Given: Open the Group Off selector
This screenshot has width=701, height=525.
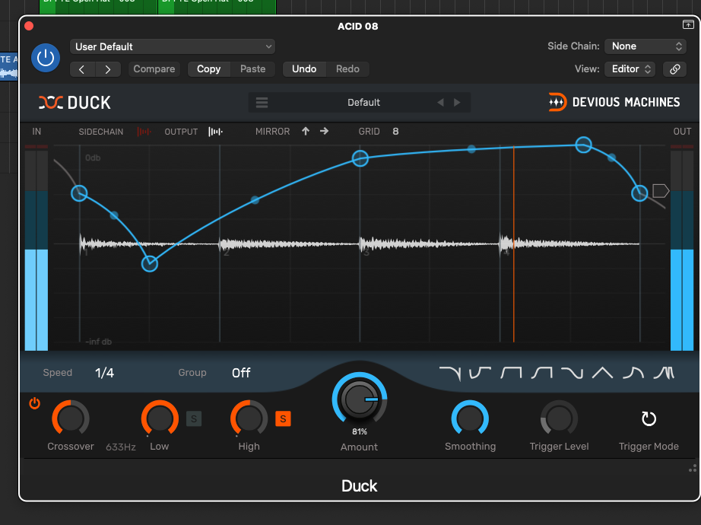Looking at the screenshot, I should [x=241, y=373].
